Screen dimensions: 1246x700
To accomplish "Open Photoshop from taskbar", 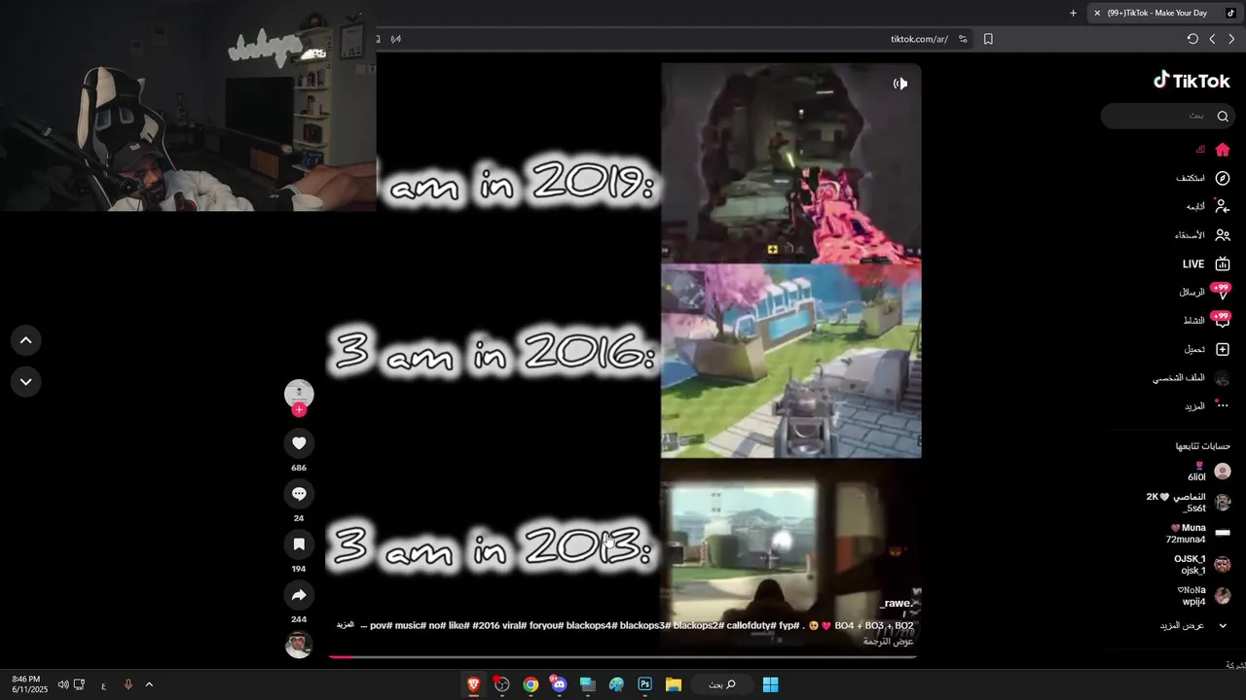I will (x=644, y=684).
